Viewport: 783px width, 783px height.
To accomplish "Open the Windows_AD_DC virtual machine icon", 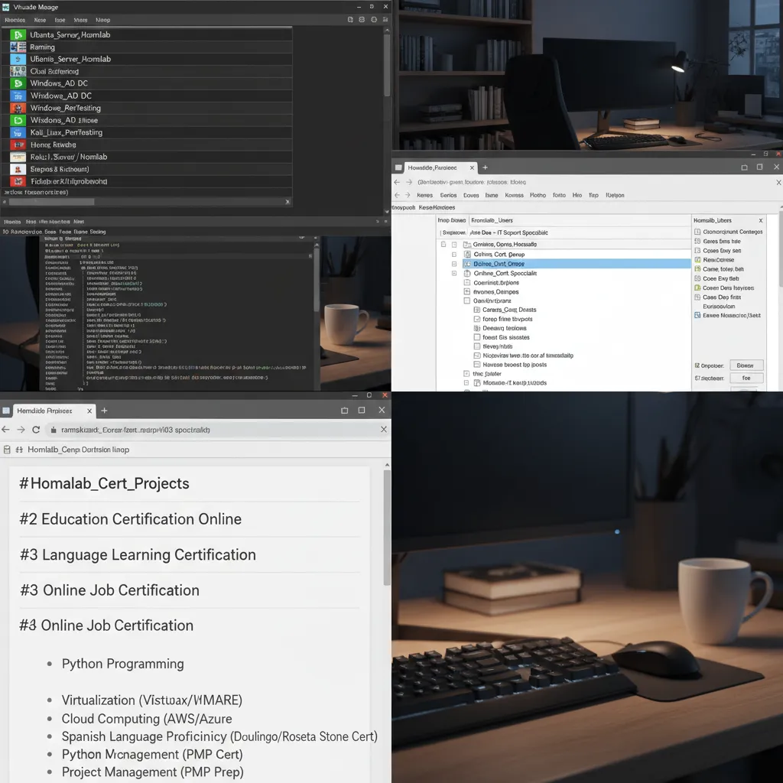I will 17,83.
